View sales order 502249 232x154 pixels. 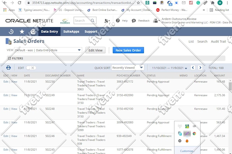tap(14, 95)
